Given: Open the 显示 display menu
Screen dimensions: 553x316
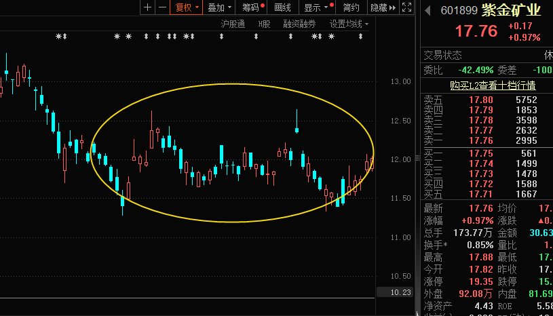Looking at the screenshot, I should pyautogui.click(x=317, y=7).
